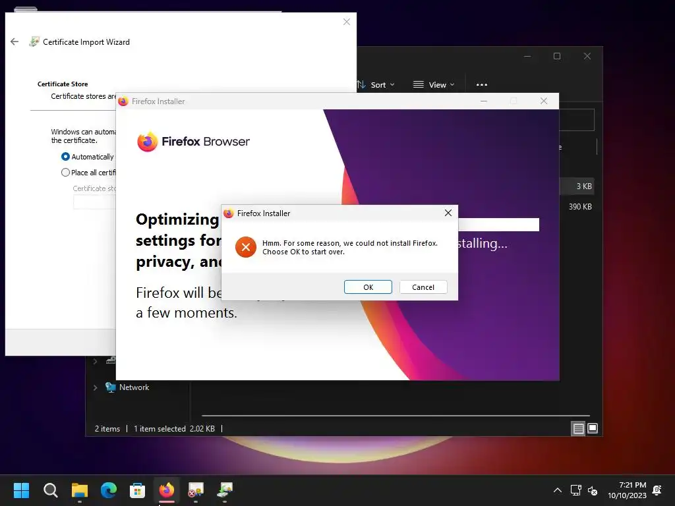Screen dimensions: 675x506
Task: Minimize the Firefox Installer window
Action: pyautogui.click(x=484, y=101)
